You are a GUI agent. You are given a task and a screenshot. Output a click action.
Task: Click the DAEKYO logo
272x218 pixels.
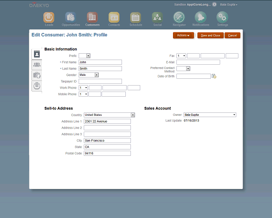(x=39, y=5)
